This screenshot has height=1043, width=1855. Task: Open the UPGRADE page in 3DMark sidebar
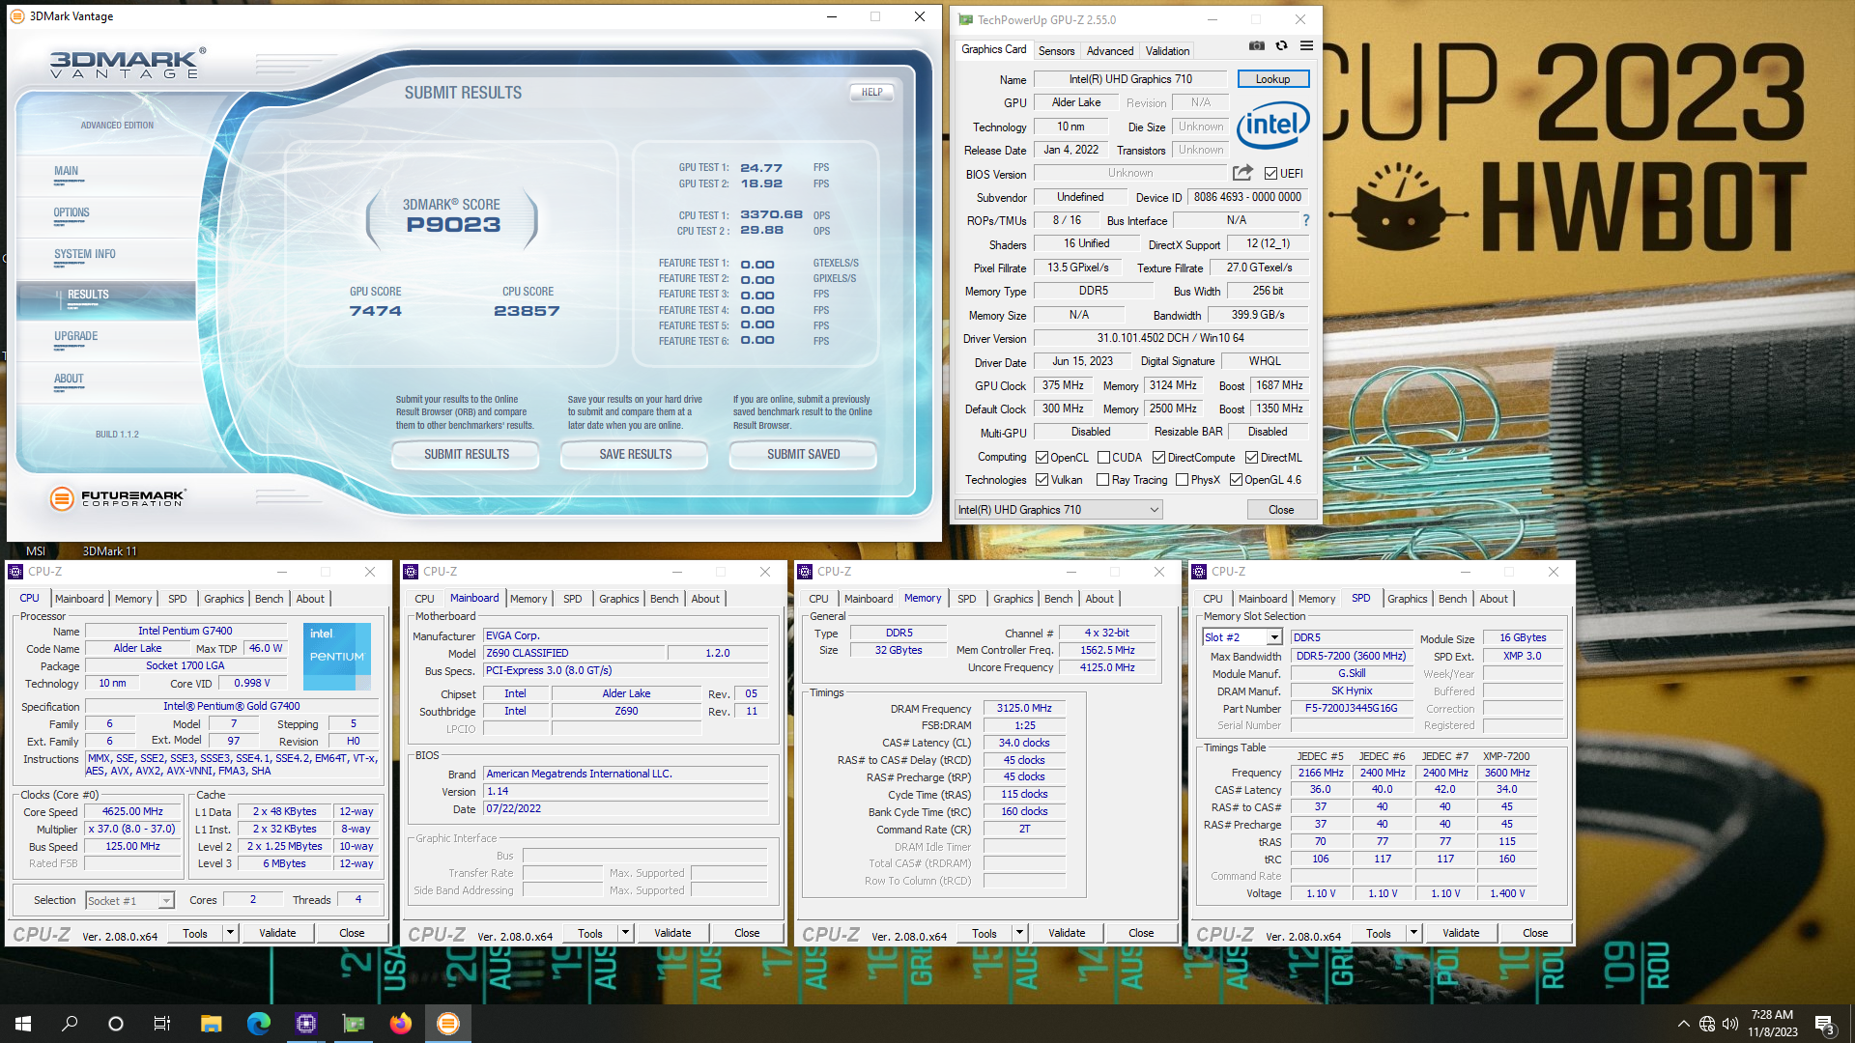(x=76, y=336)
